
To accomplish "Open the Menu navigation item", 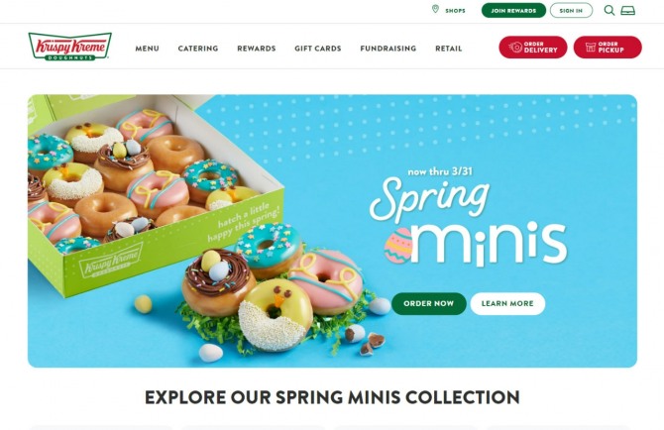I will [147, 49].
